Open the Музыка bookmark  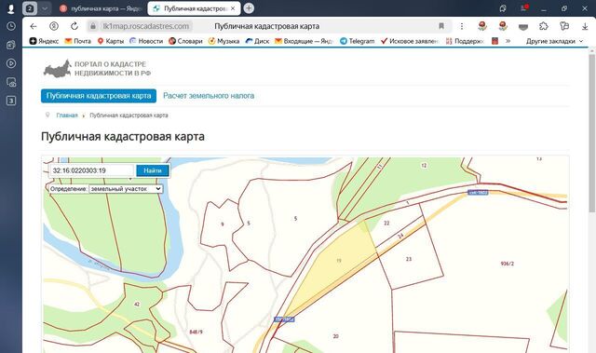tap(223, 41)
